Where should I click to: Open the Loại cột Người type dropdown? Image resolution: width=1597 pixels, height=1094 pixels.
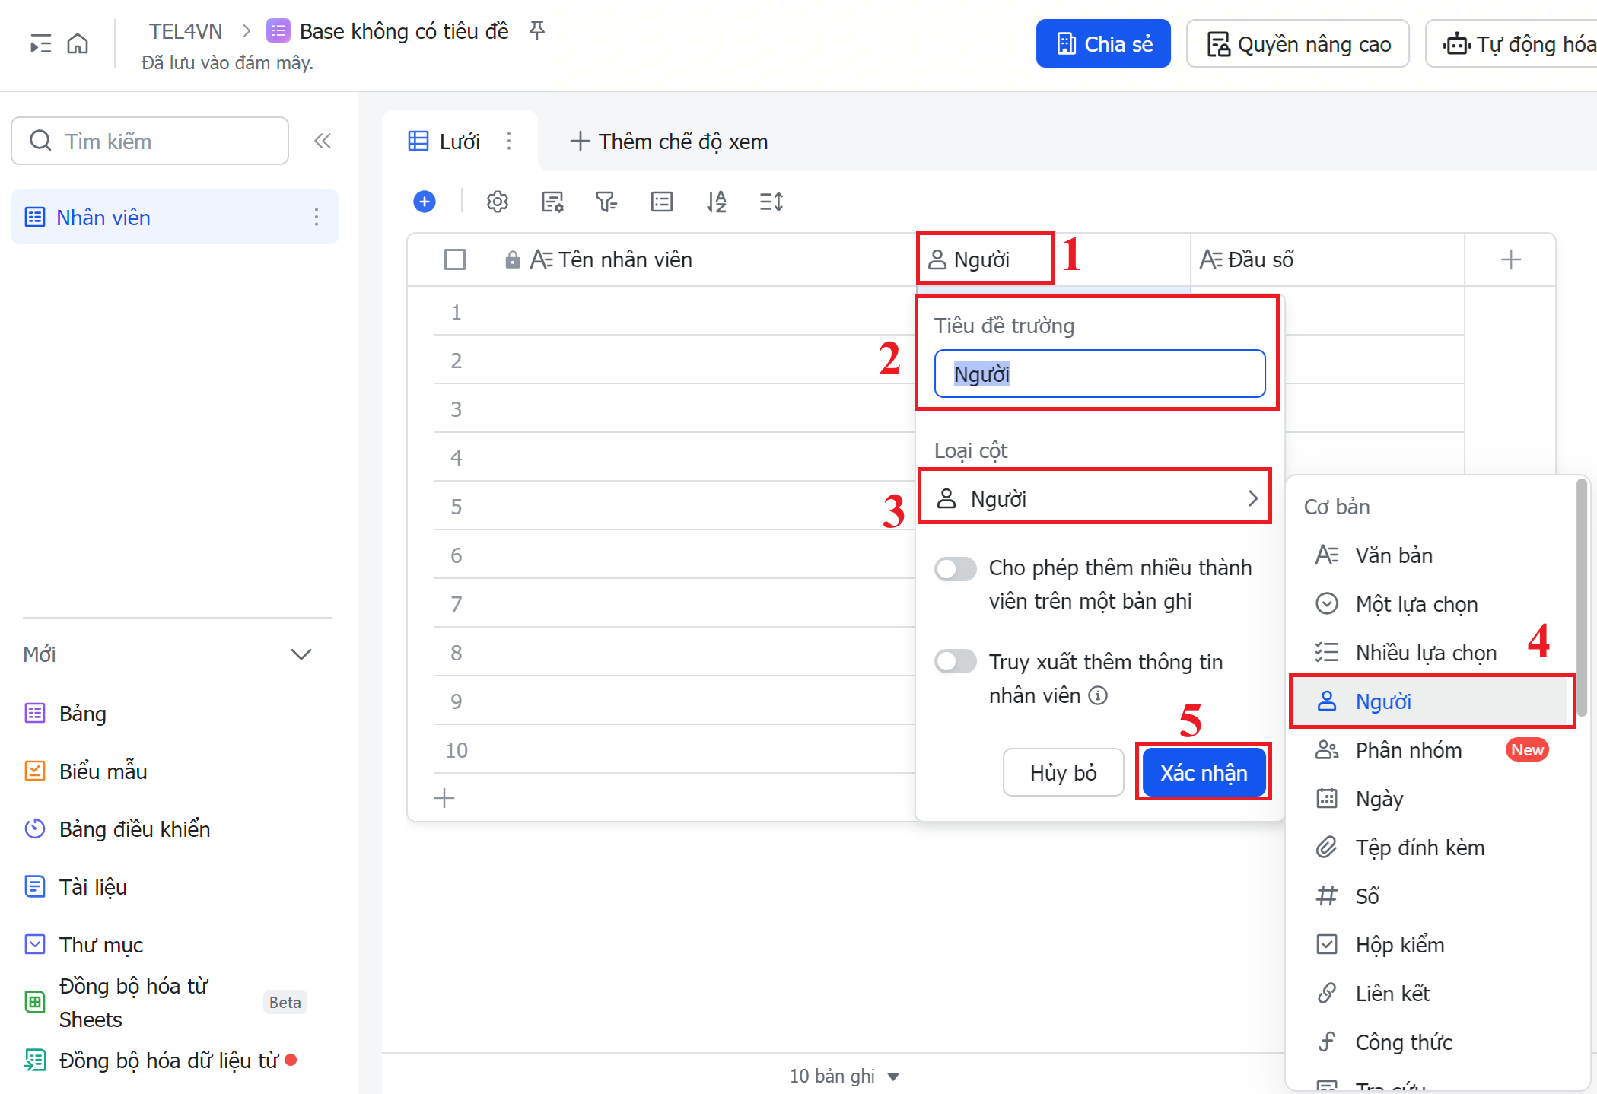point(1095,498)
